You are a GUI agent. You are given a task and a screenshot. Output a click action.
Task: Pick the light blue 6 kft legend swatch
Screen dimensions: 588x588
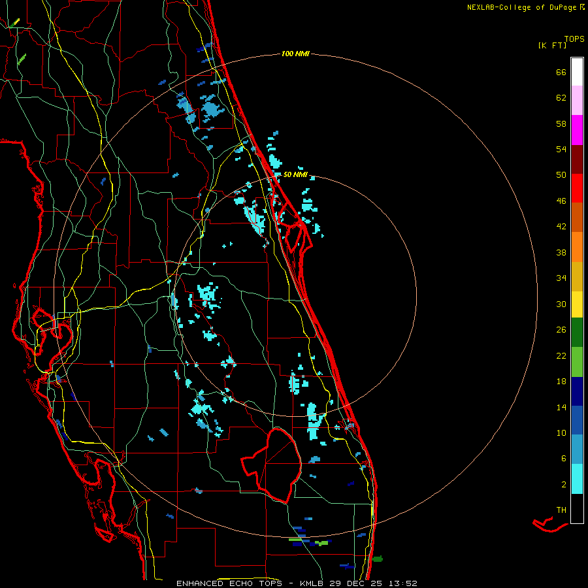[577, 449]
